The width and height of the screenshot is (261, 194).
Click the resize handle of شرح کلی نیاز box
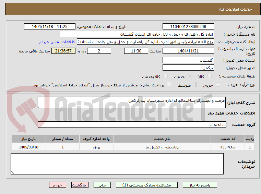pyautogui.click(x=39, y=107)
